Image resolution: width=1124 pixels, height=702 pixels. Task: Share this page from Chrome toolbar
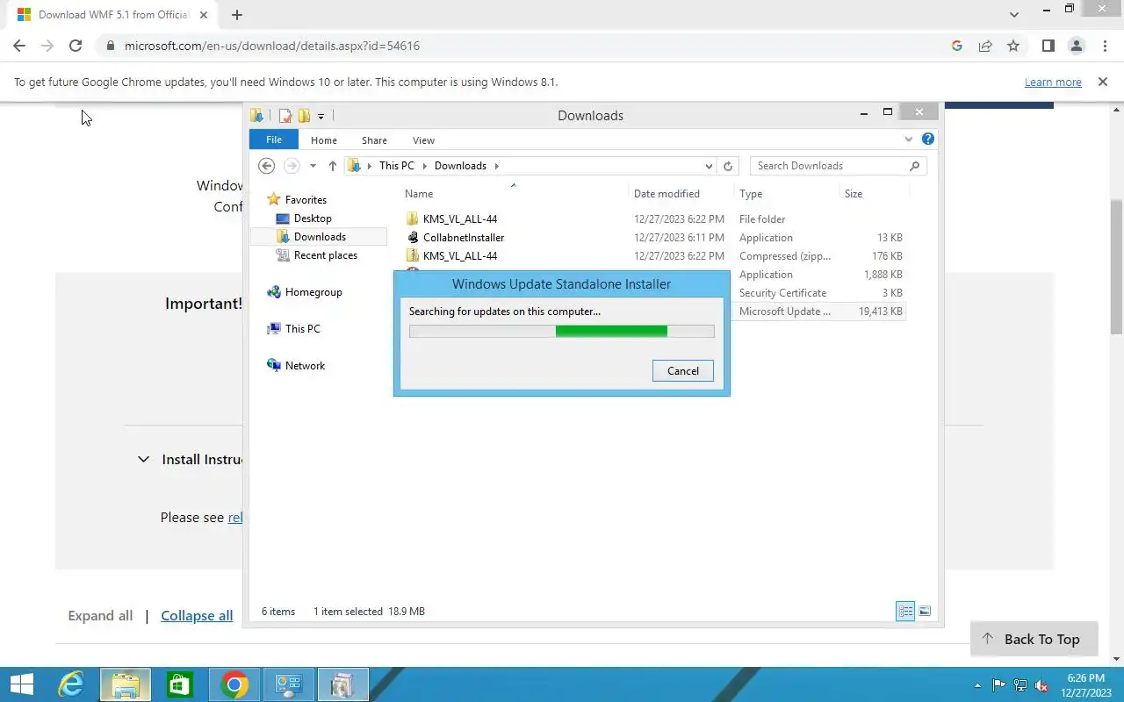pos(985,46)
